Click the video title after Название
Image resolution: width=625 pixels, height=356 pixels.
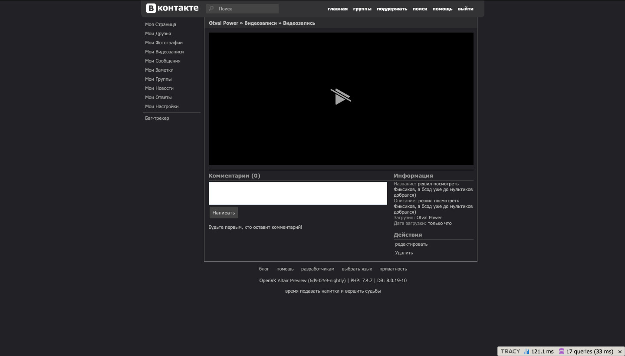pyautogui.click(x=433, y=189)
